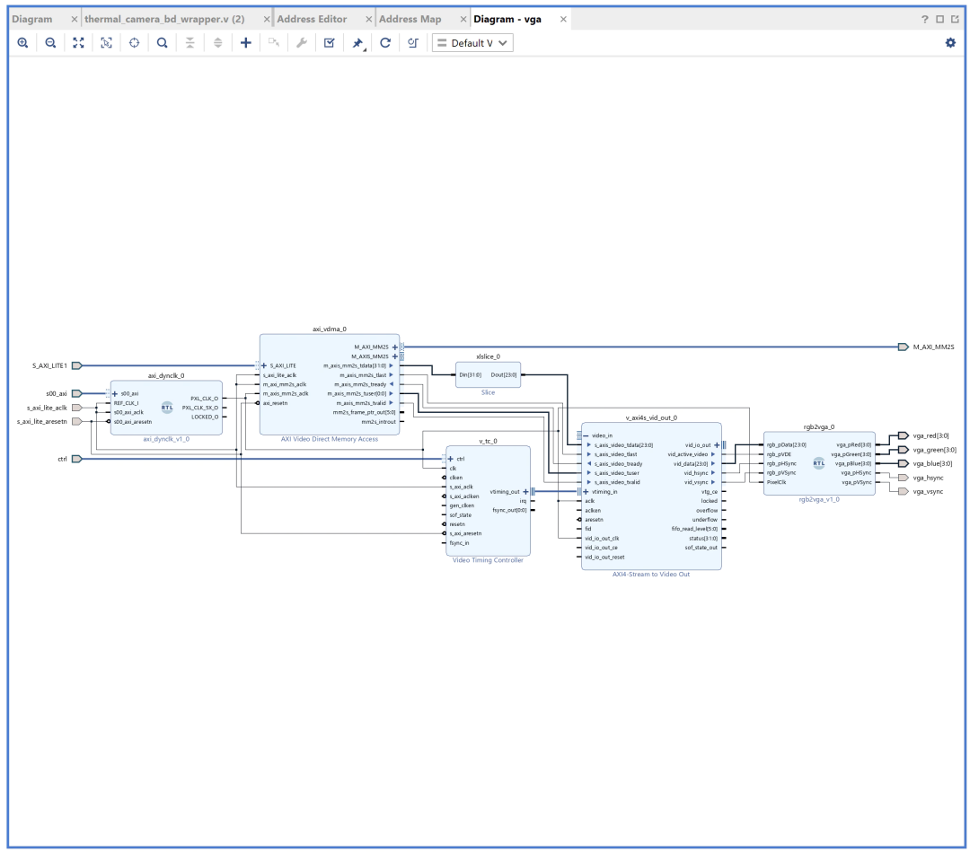The height and width of the screenshot is (852, 970).
Task: Switch to thermal_camera_bd_wrapper.v tab
Action: tap(164, 19)
